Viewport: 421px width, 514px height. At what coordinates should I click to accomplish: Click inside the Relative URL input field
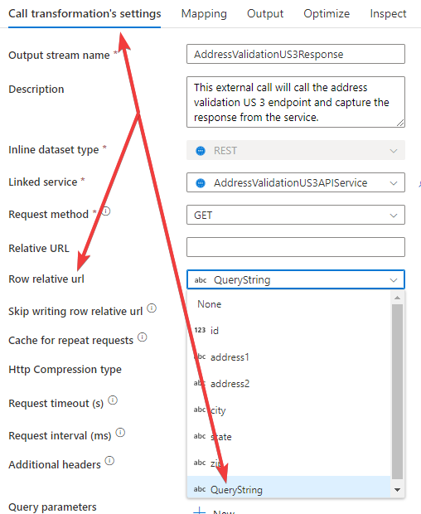click(x=296, y=247)
